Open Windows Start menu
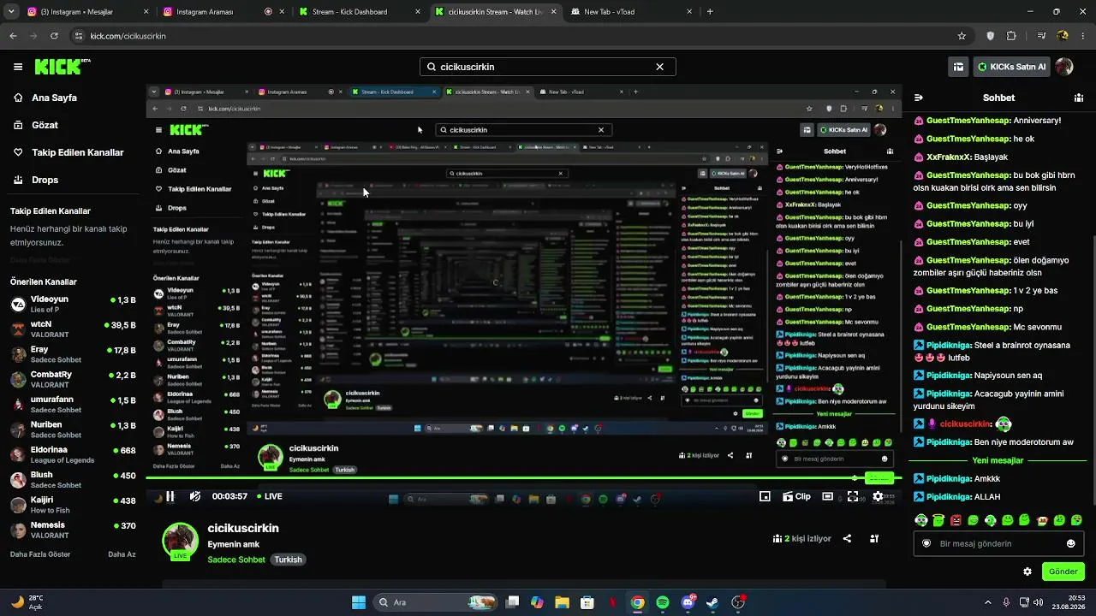 click(359, 602)
